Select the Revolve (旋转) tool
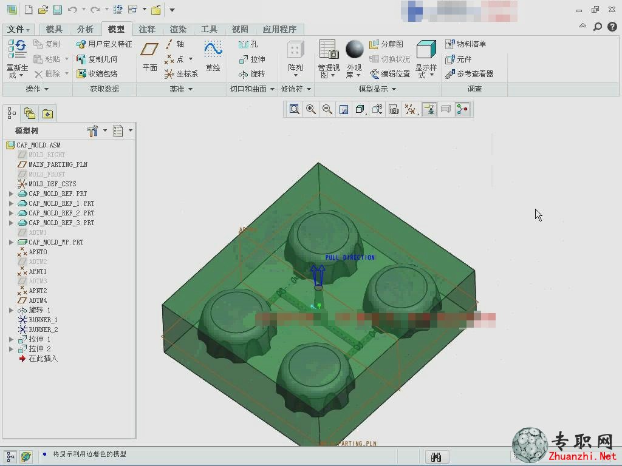 (x=252, y=73)
